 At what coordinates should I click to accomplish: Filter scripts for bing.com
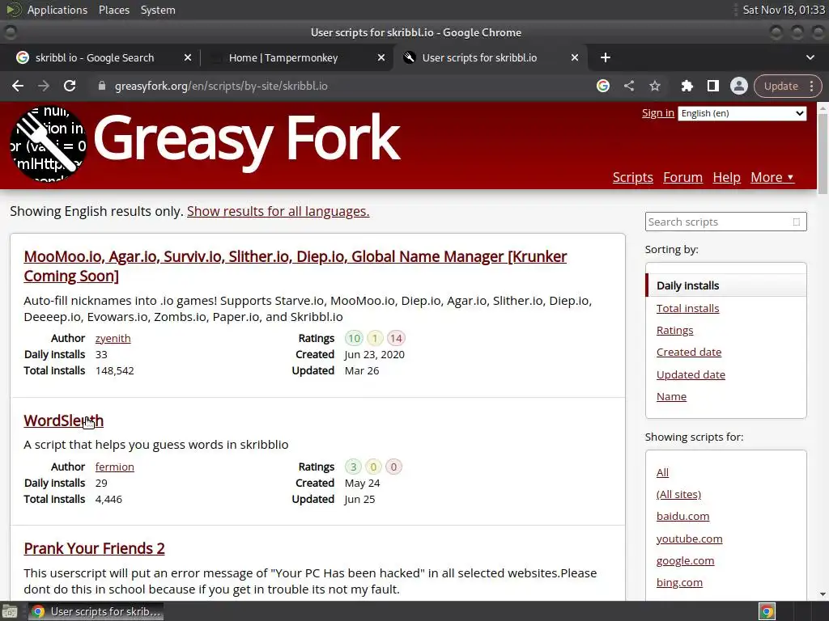[x=679, y=582]
